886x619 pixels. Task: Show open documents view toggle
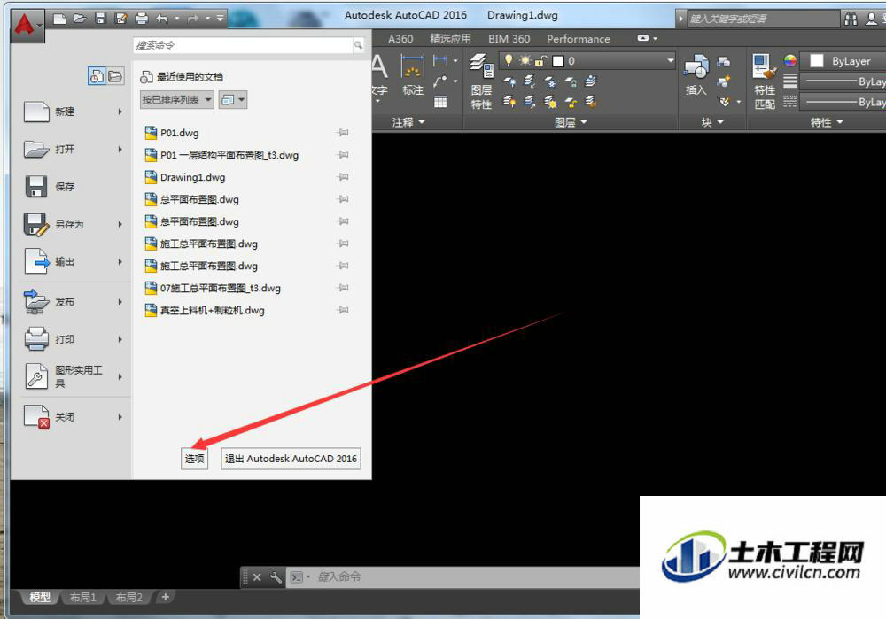click(x=115, y=75)
